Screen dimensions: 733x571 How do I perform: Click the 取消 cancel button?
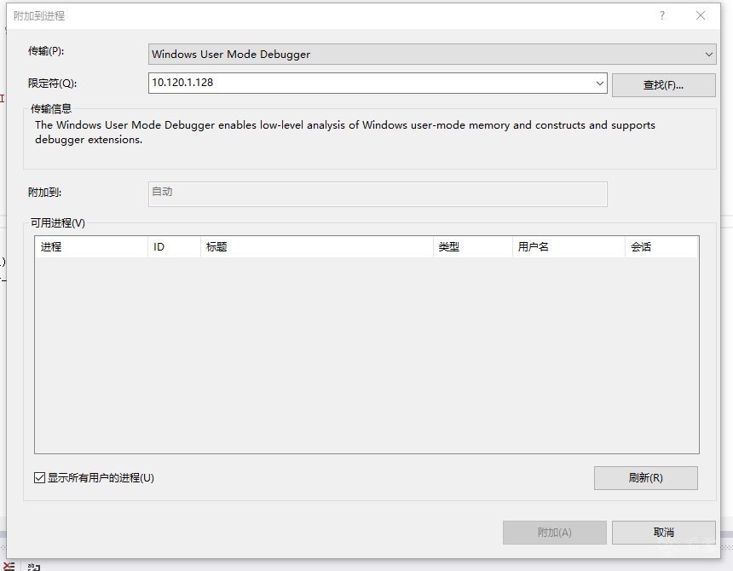(x=663, y=532)
